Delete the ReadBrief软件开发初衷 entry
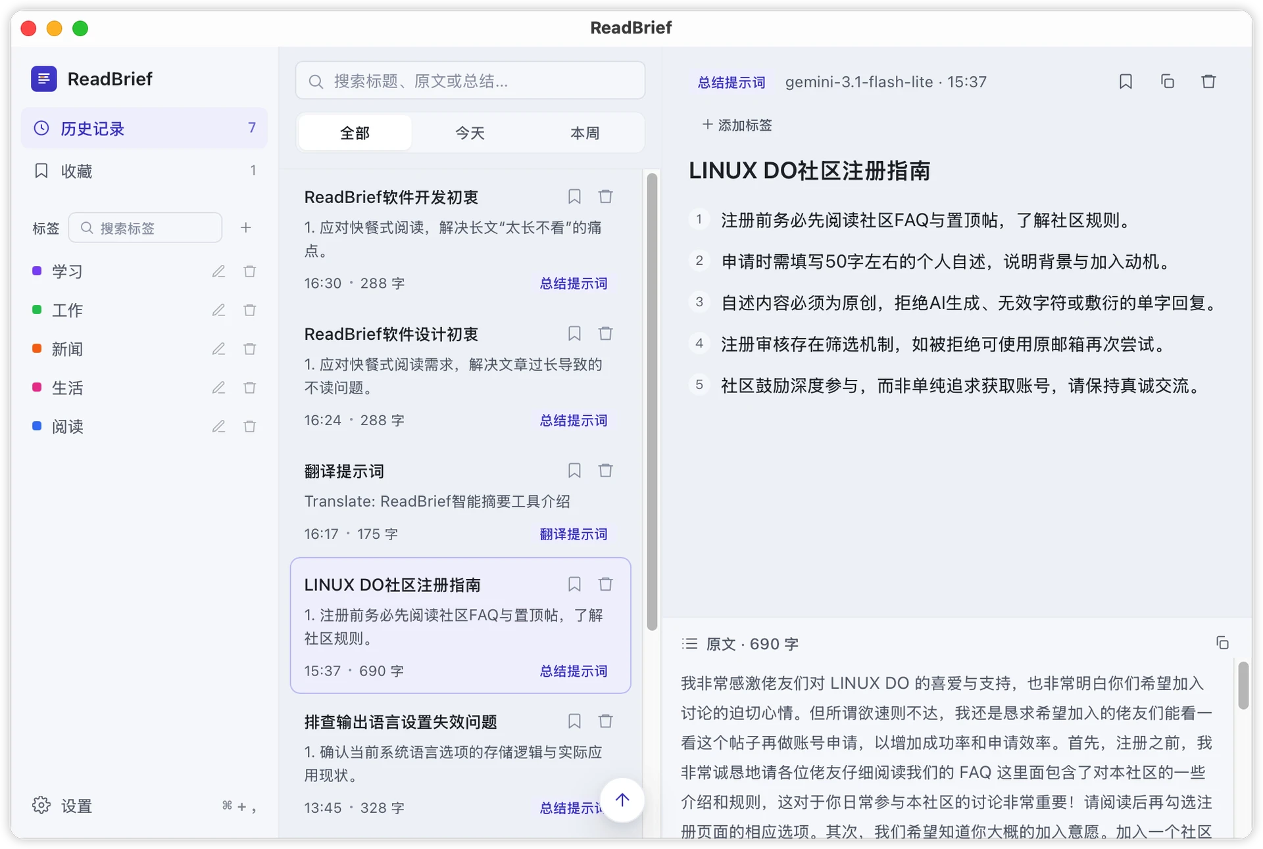This screenshot has width=1263, height=849. pos(606,196)
